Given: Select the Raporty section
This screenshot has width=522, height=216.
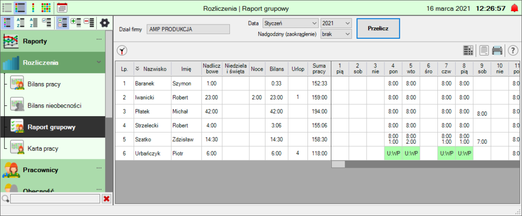Looking at the screenshot, I should coord(53,42).
